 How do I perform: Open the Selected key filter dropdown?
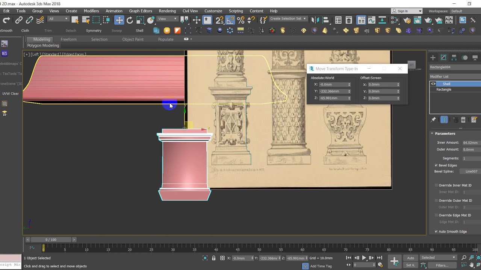pyautogui.click(x=438, y=258)
